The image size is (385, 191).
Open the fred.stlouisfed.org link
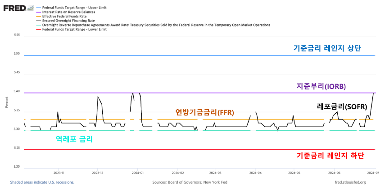[x=350, y=182]
